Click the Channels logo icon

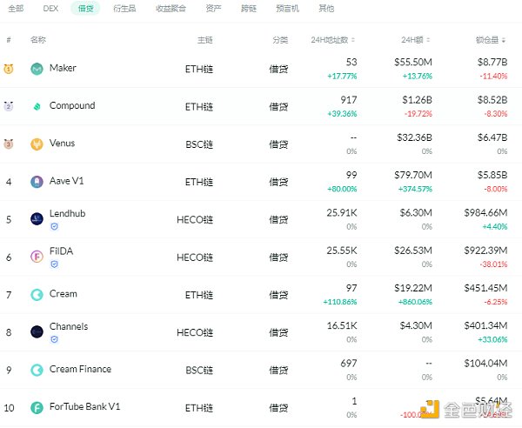point(37,331)
